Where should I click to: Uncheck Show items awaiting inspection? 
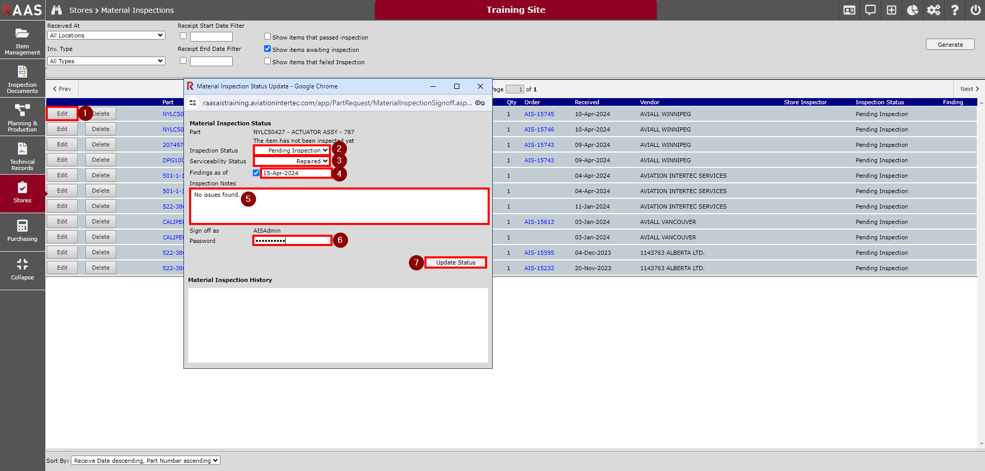[x=267, y=49]
